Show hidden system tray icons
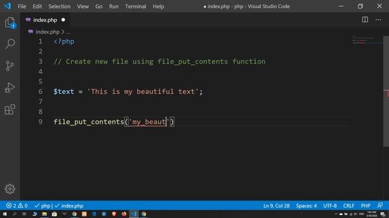This screenshot has width=389, height=218. click(336, 214)
